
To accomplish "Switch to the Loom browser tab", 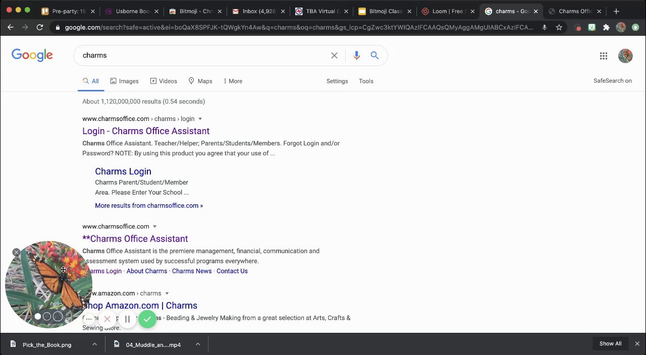I will point(447,11).
